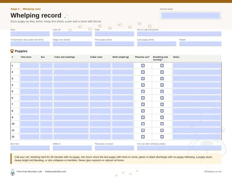Click the First puppy time field
Screen dimensions: 232x180
pyautogui.click(x=115, y=44)
